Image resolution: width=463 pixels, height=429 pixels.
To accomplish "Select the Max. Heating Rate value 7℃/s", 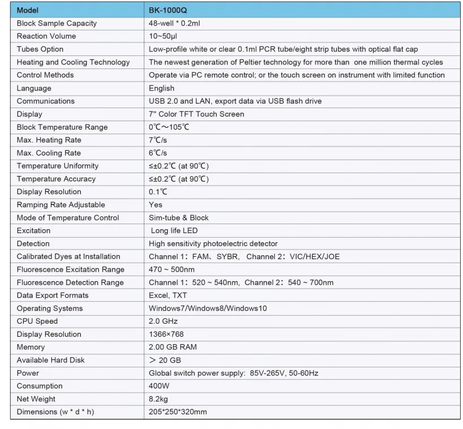I will click(x=158, y=140).
